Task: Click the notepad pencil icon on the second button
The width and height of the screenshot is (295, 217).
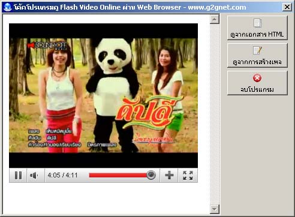Action: [257, 50]
